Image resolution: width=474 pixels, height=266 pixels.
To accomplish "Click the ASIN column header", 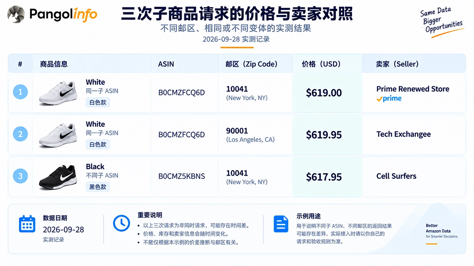I will (166, 64).
